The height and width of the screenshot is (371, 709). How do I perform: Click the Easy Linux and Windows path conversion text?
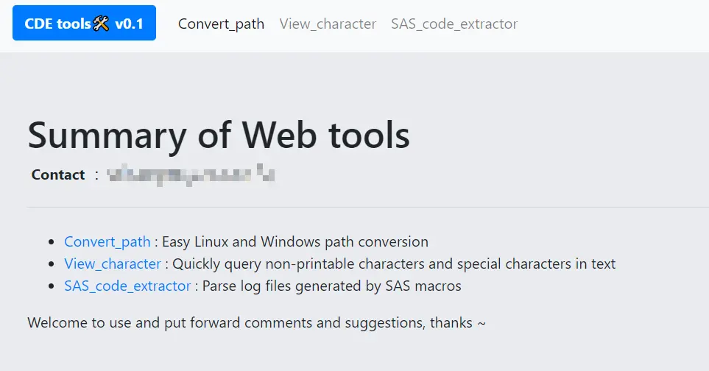294,241
